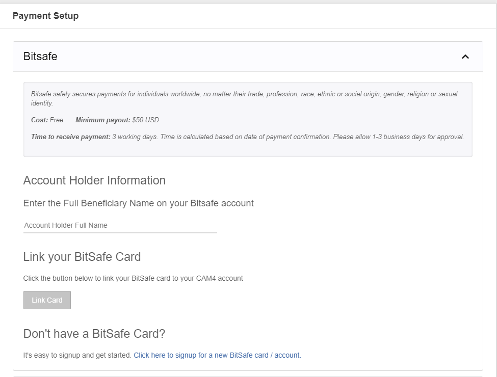Click the Minimum payout $50 USD text

(x=117, y=120)
